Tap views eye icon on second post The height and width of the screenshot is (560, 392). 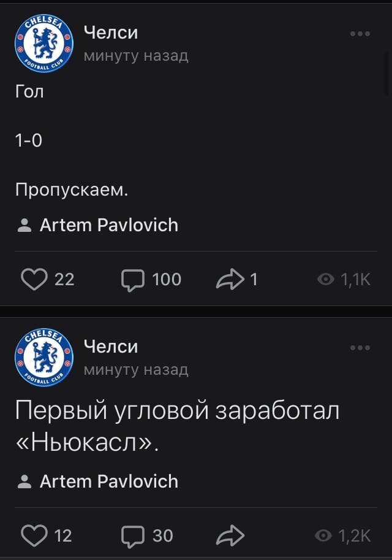(323, 536)
